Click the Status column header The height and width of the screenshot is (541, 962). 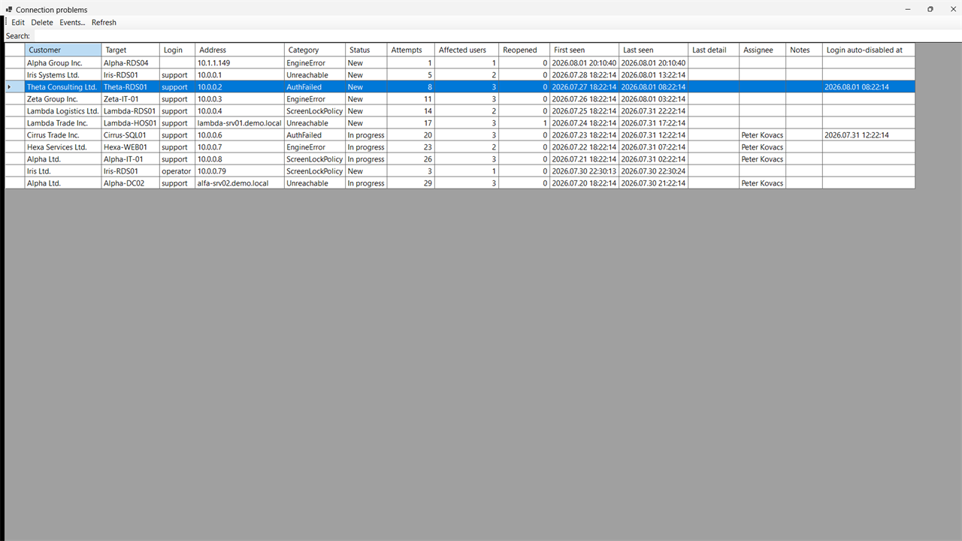pos(366,50)
